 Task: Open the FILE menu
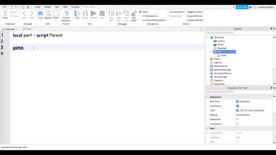point(5,7)
